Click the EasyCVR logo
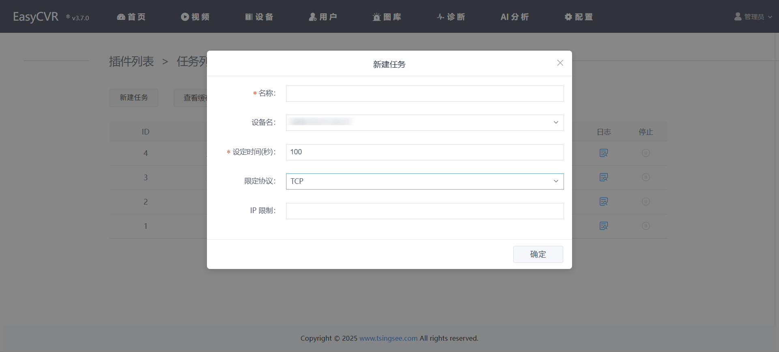This screenshot has width=779, height=352. click(x=36, y=17)
